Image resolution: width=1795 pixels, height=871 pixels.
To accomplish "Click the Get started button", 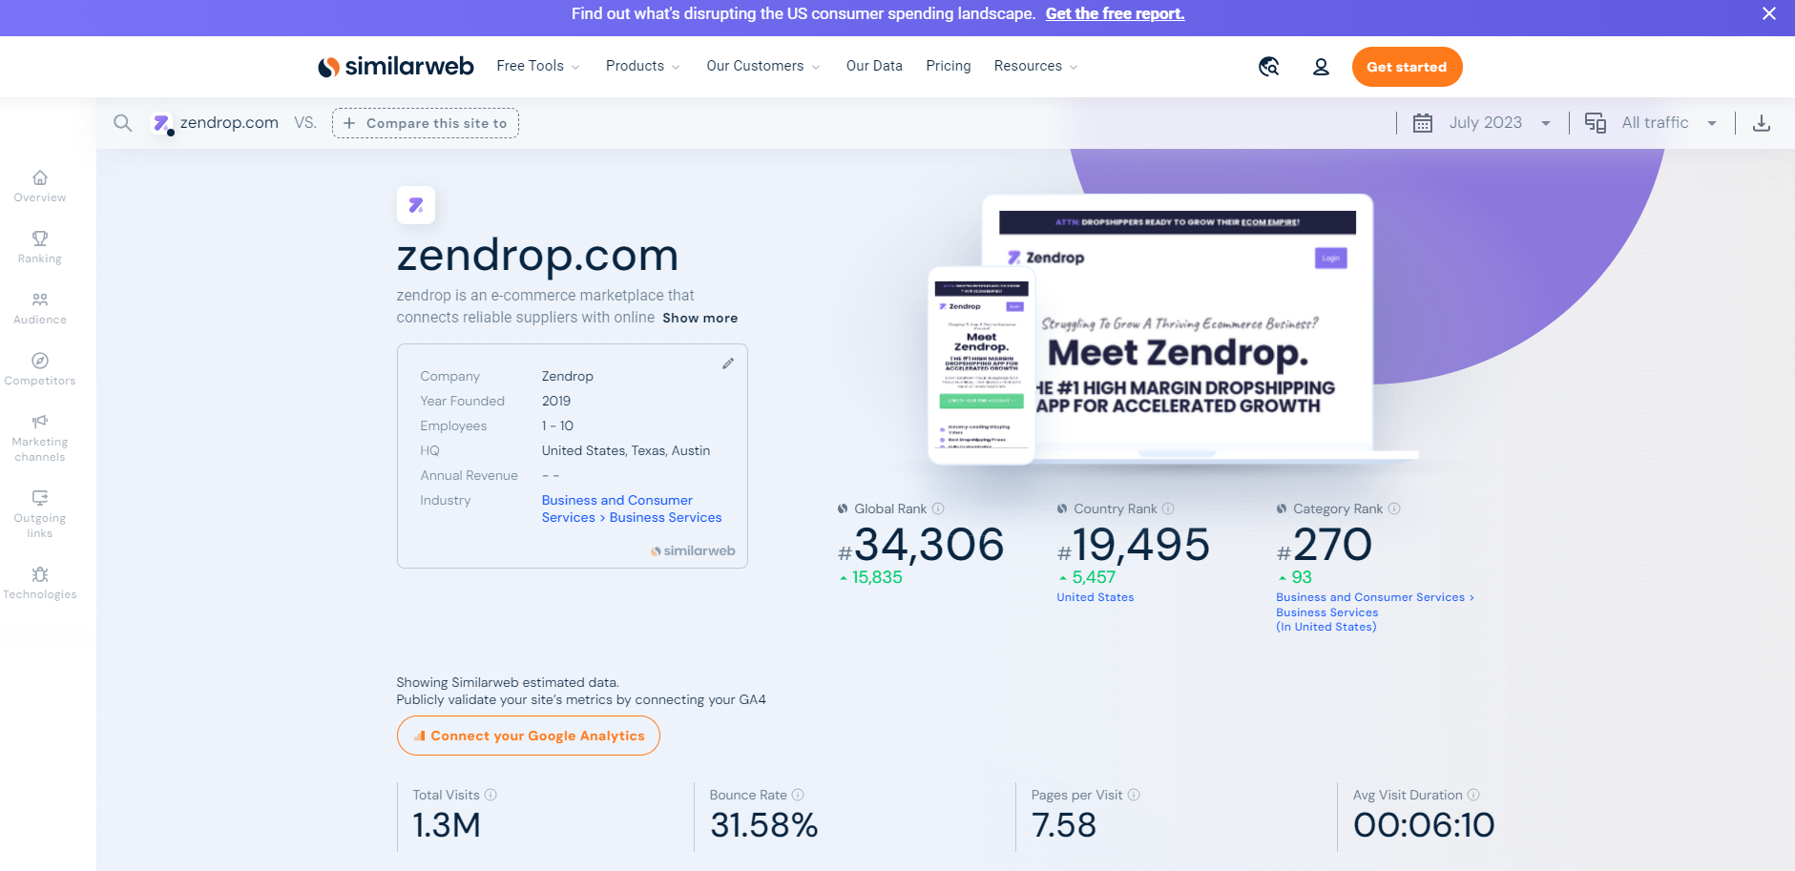I will click(1407, 67).
